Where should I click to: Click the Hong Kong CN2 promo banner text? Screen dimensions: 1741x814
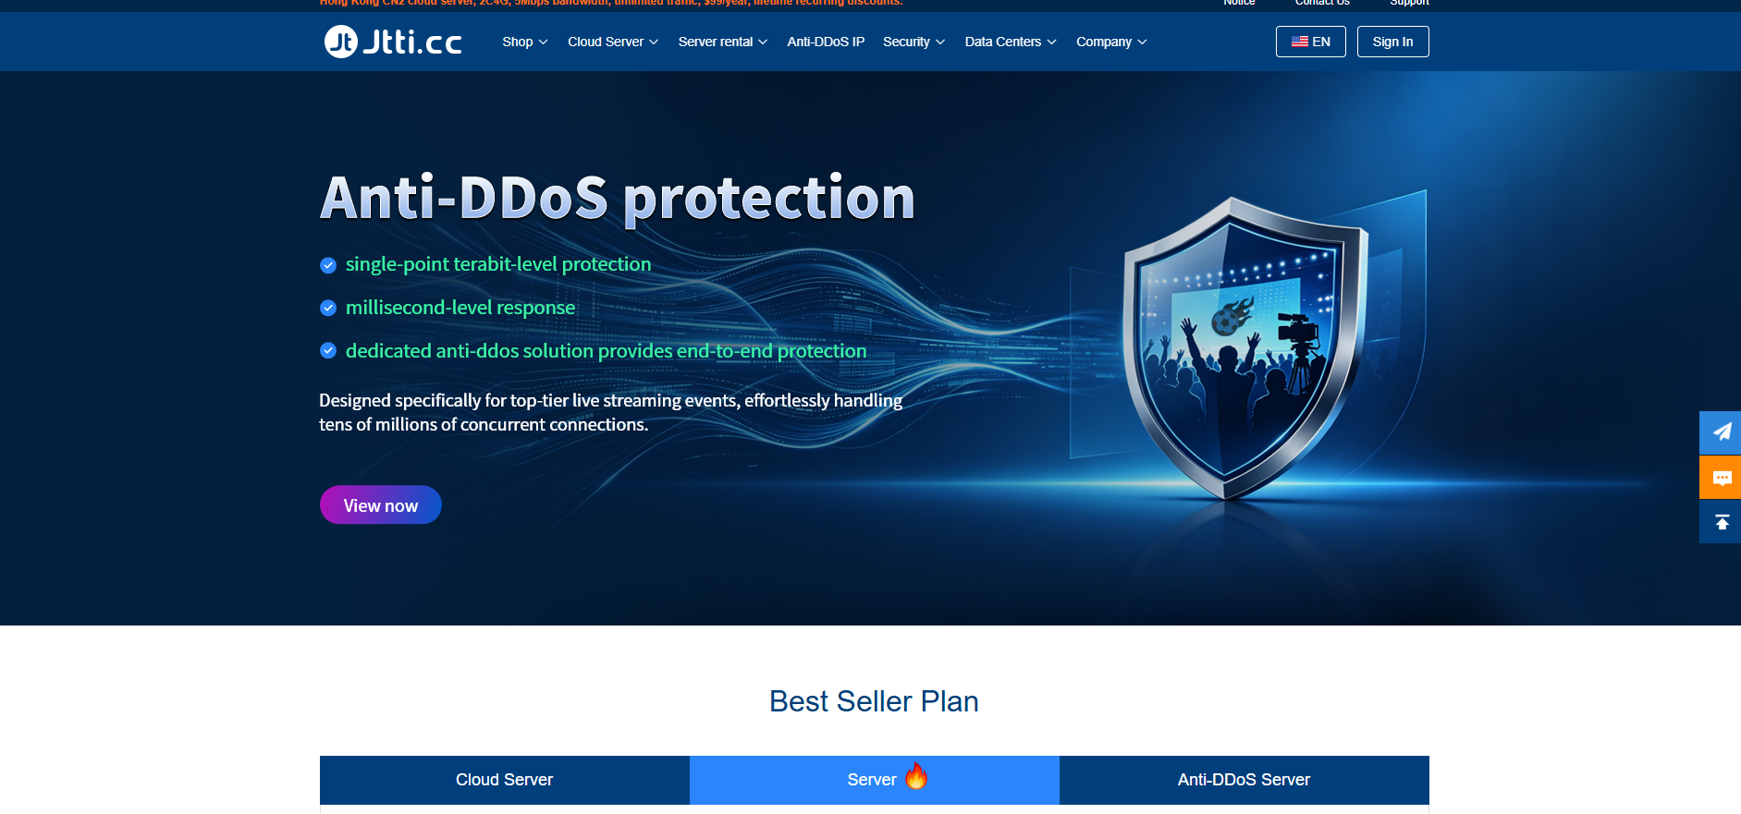click(611, 3)
